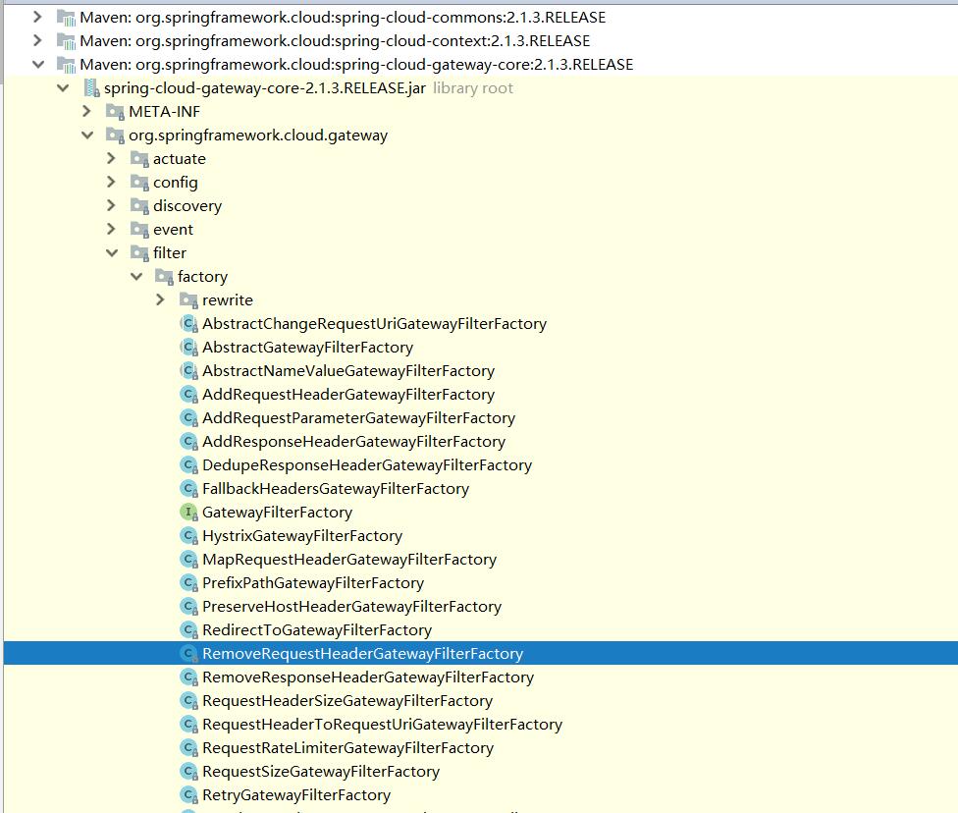Select the RequestSizeGatewayFilterFactory class
958x813 pixels.
coord(321,772)
